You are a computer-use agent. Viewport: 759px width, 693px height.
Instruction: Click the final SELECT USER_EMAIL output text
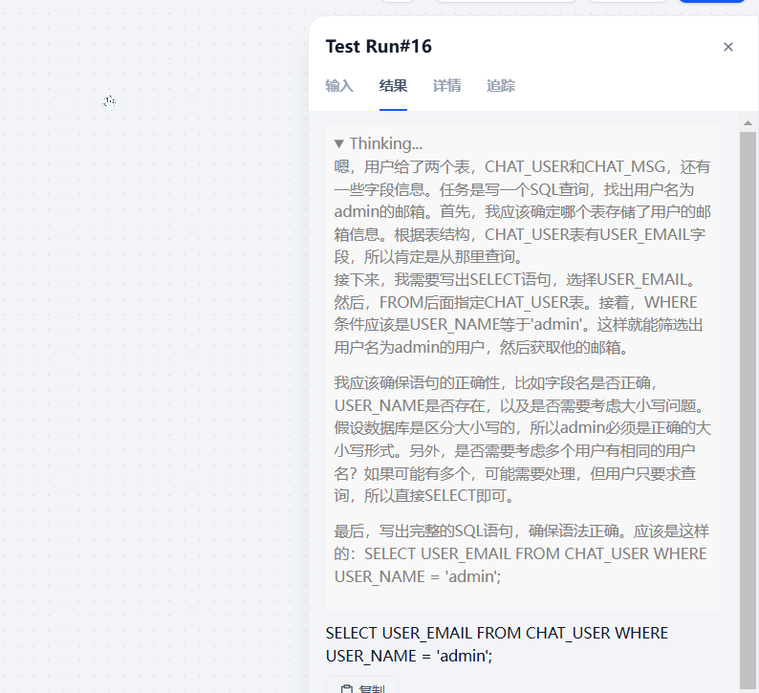coord(497,644)
